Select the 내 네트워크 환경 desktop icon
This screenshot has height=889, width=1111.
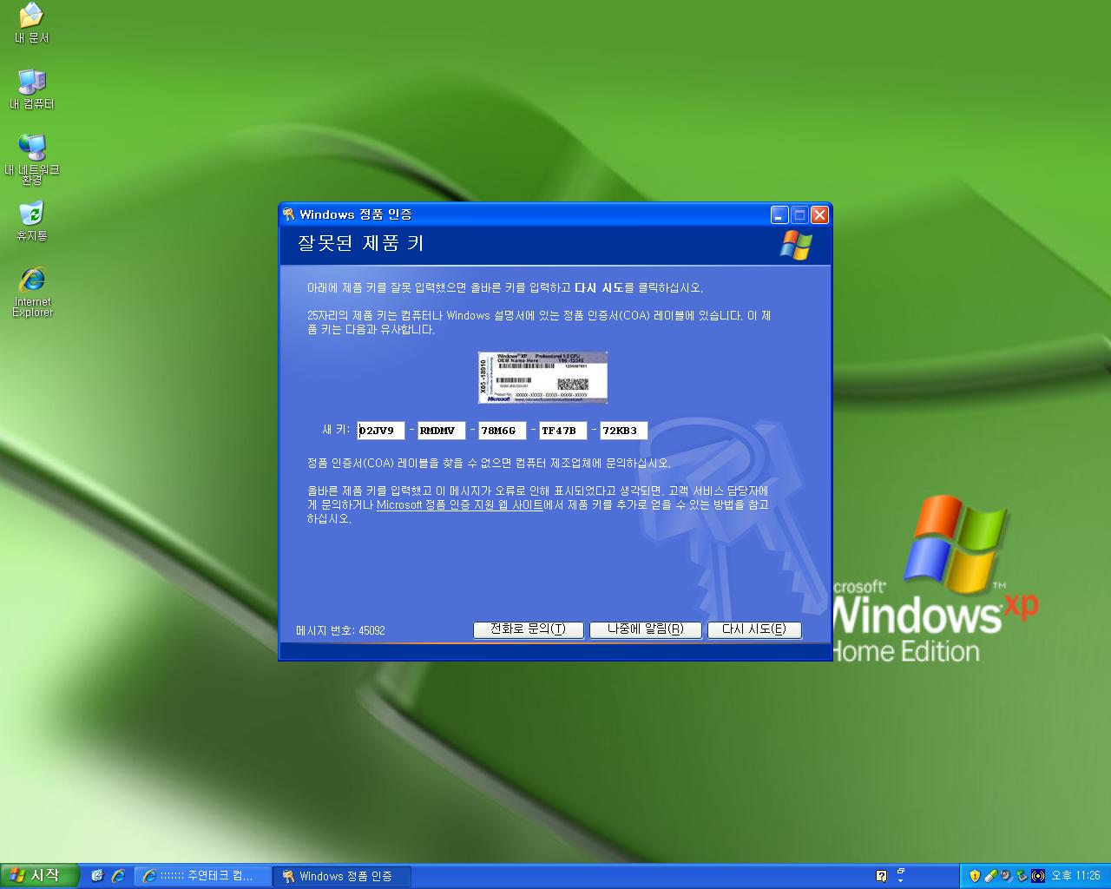point(31,159)
